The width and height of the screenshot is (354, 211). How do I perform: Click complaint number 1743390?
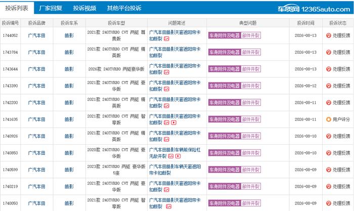11,86
